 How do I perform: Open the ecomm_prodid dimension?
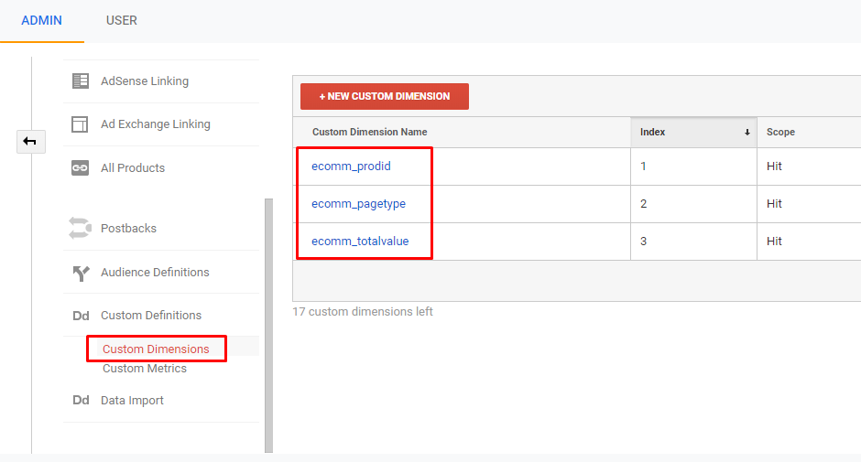(x=351, y=167)
